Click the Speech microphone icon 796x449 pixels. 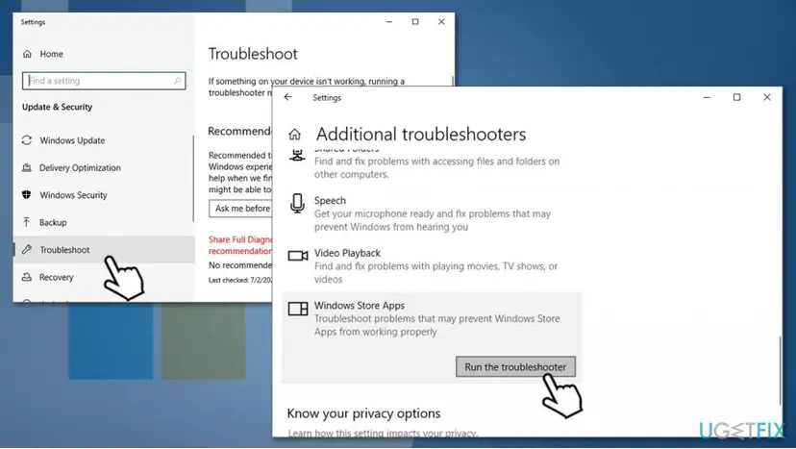[x=297, y=203]
